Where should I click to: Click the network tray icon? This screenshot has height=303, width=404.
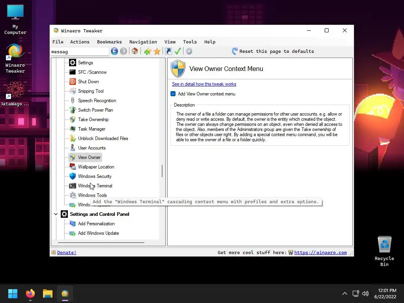point(356,294)
